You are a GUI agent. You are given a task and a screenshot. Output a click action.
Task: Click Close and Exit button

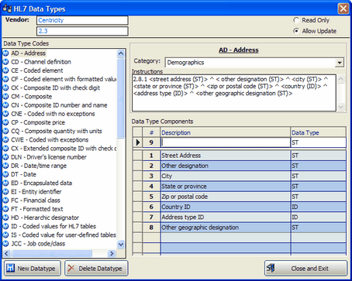tap(305, 269)
